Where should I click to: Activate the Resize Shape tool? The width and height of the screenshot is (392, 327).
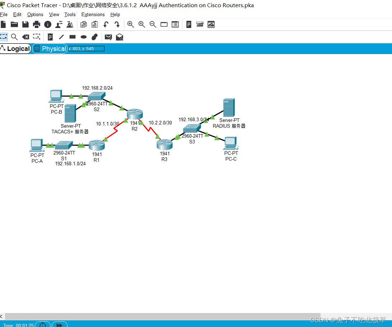click(x=37, y=37)
